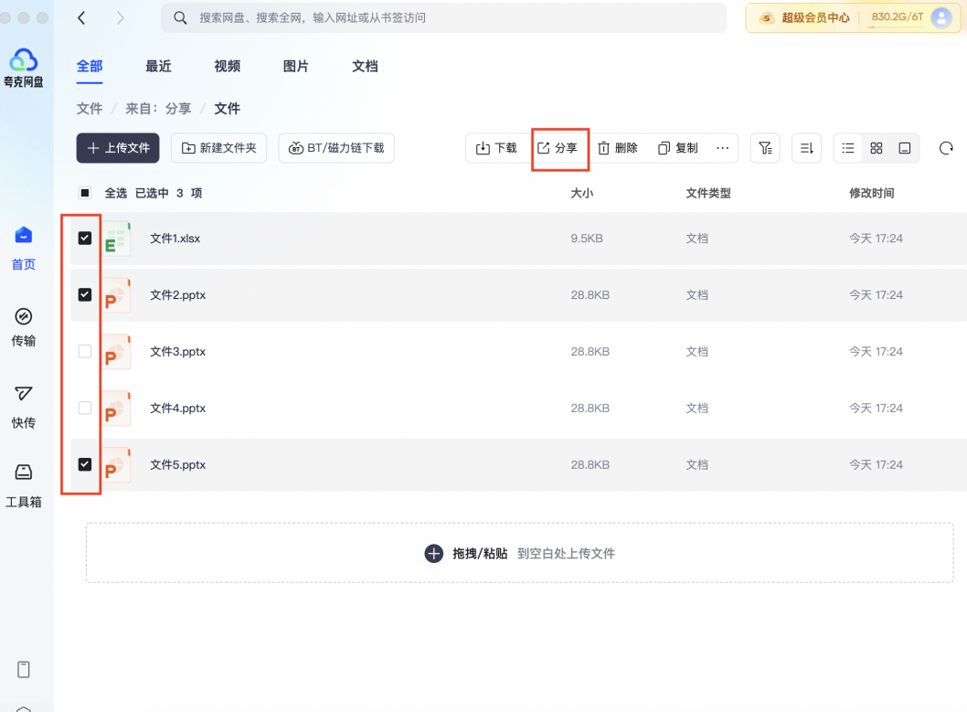
Task: Switch to the 视频 tab
Action: click(x=228, y=67)
